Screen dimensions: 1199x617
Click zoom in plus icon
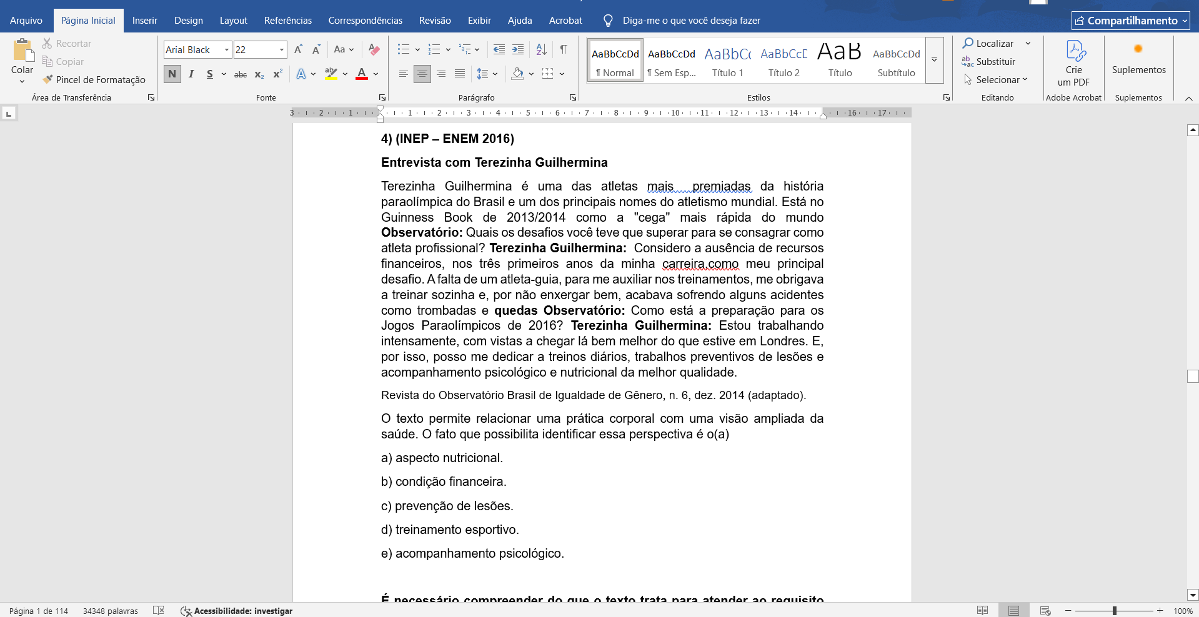(1160, 610)
